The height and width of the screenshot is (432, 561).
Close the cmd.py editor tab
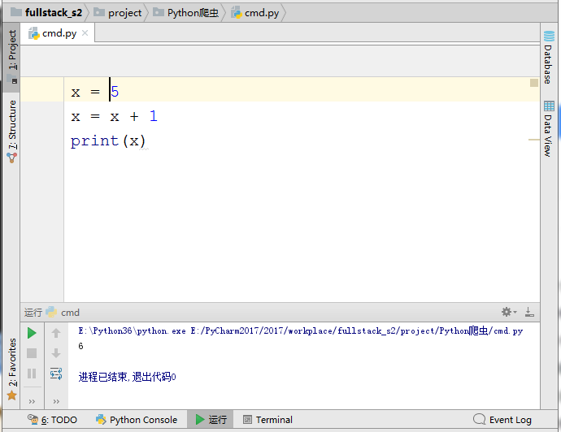point(85,32)
